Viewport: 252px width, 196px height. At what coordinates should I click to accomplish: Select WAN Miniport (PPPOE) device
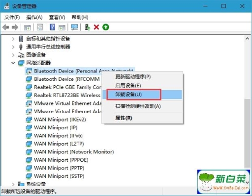(61, 160)
